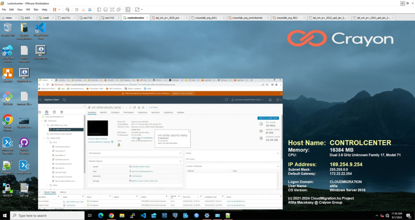
Task: Expand the Other folder in the inventory tree
Action: (x=47, y=185)
